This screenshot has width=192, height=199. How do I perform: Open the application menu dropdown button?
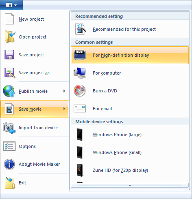pyautogui.click(x=11, y=5)
